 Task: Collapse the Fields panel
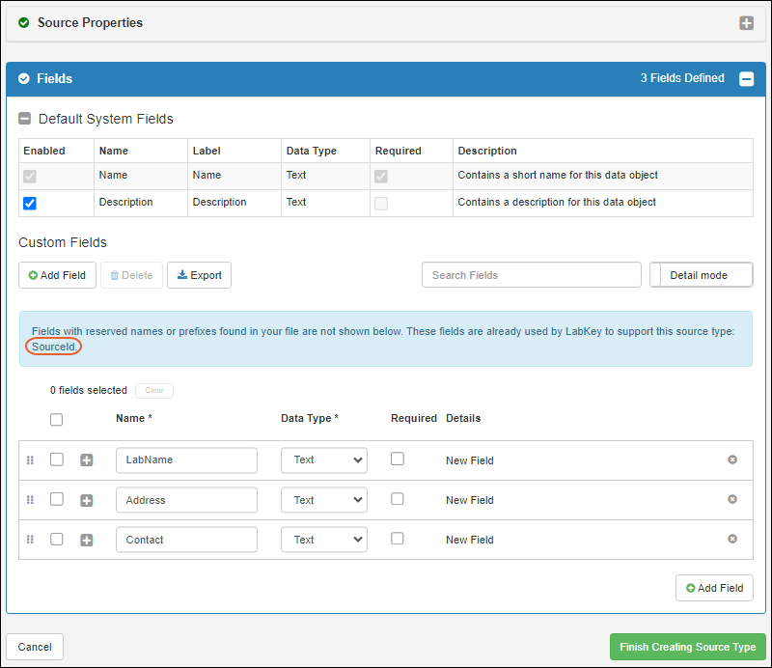[746, 79]
